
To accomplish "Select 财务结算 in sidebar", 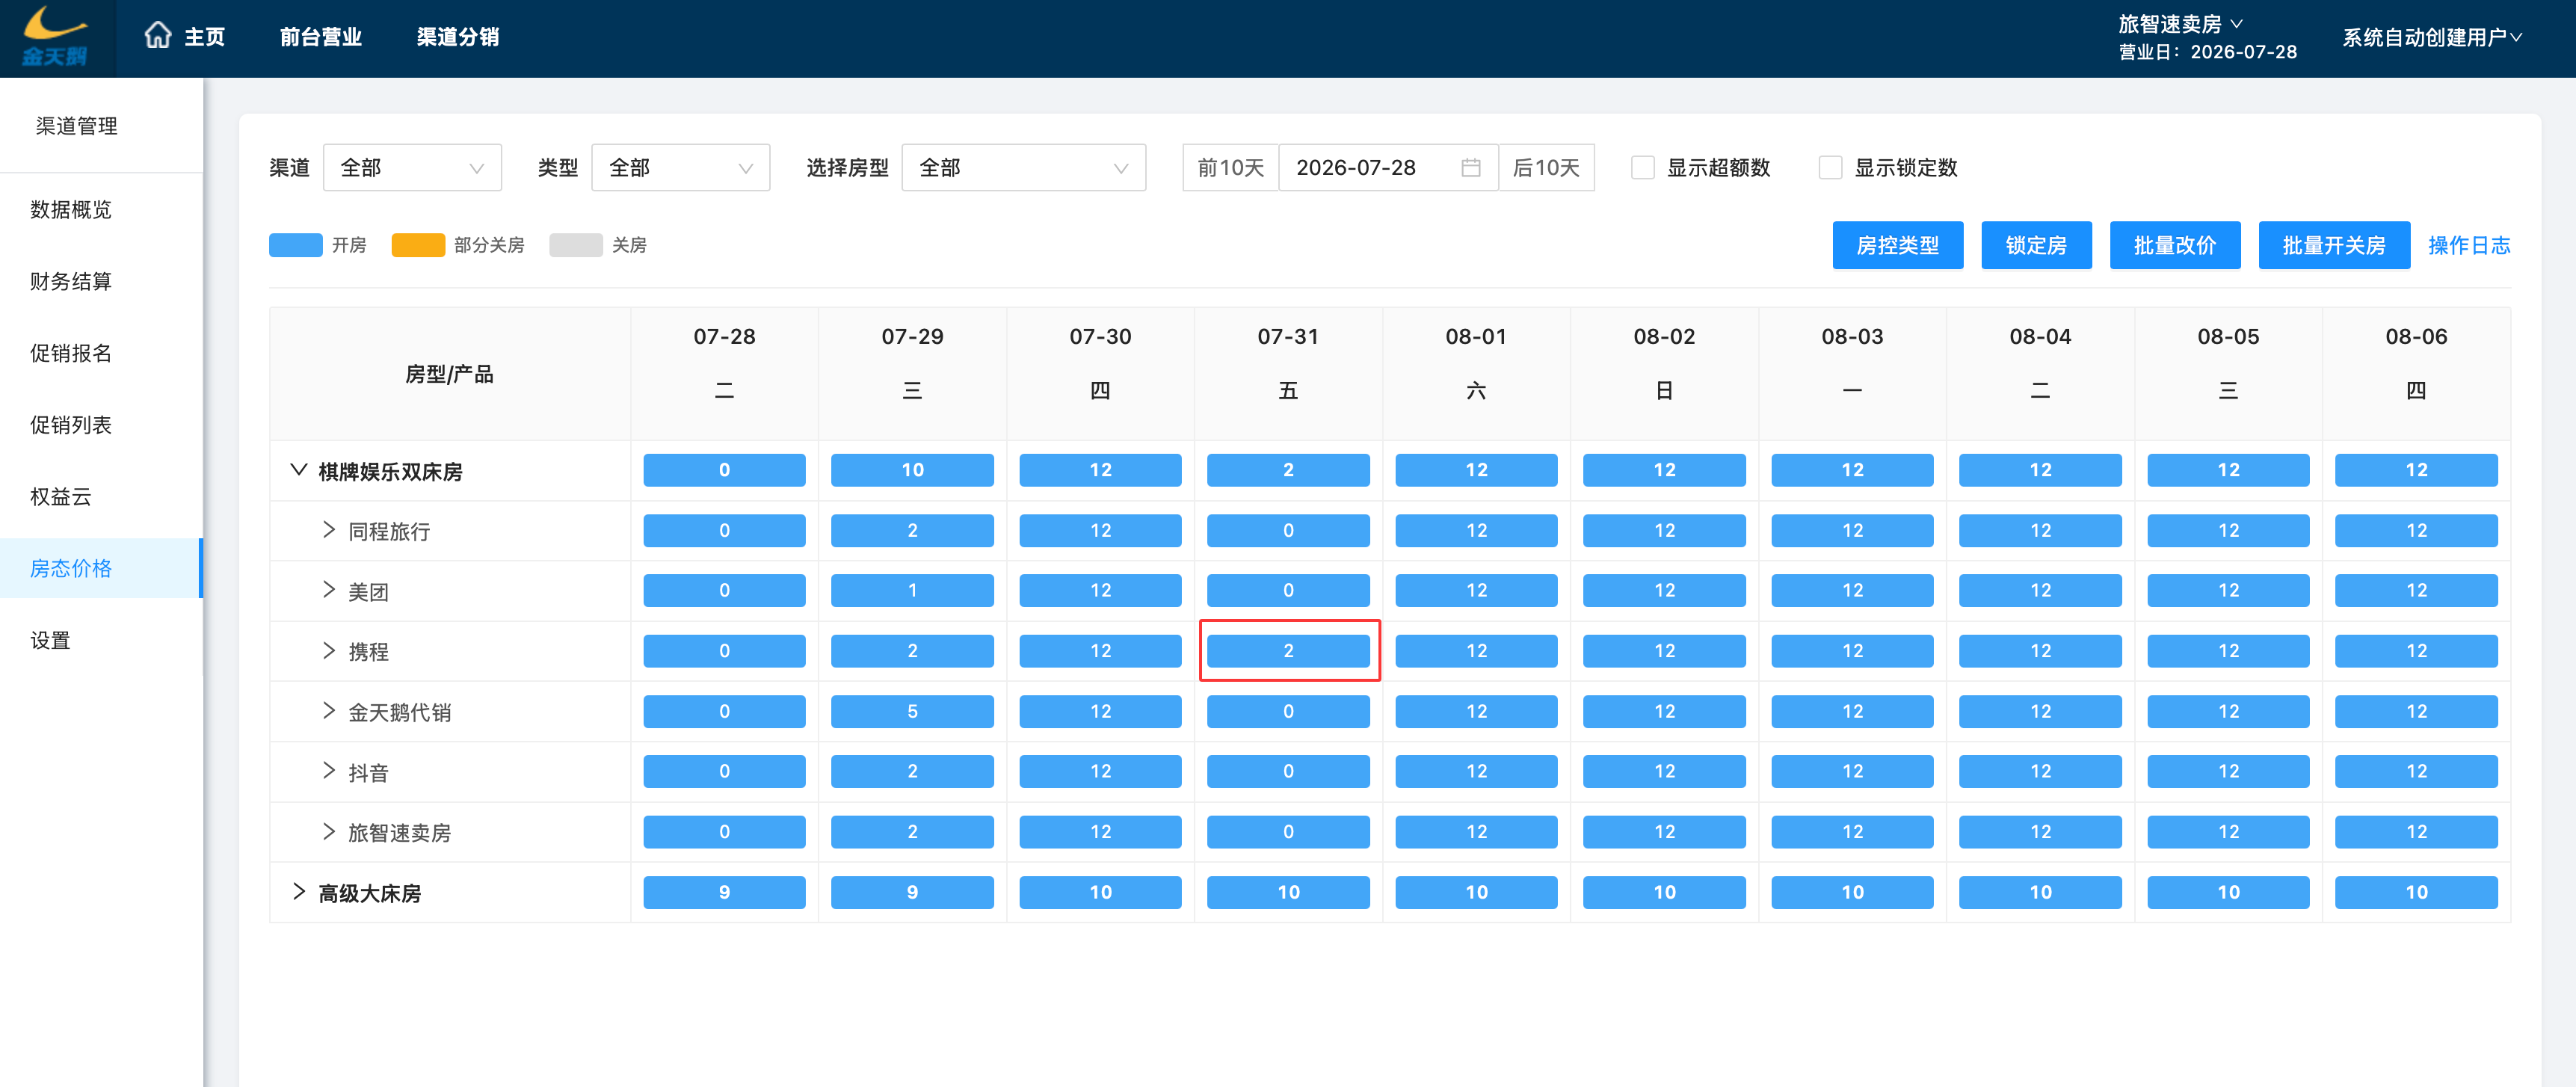I will pos(70,281).
